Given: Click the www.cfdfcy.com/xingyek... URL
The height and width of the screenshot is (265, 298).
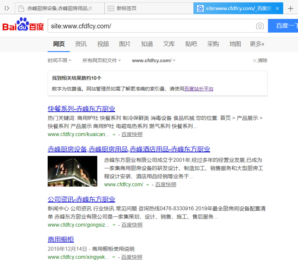Looking at the screenshot, I should (x=78, y=257).
